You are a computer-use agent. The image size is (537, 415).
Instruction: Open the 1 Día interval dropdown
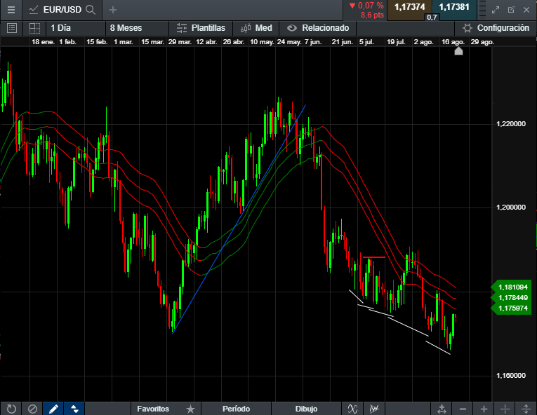tap(75, 28)
